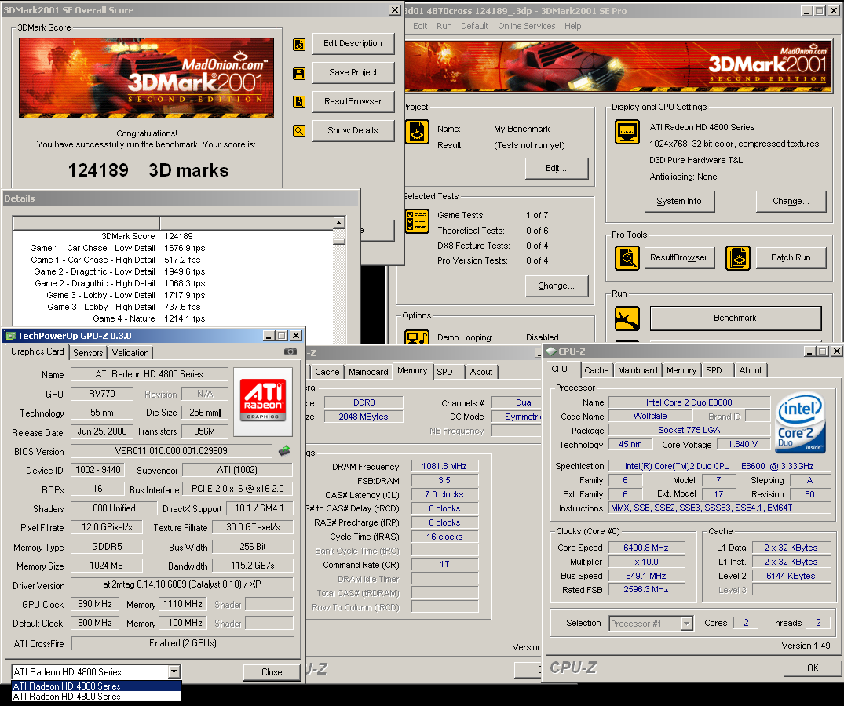The width and height of the screenshot is (844, 706).
Task: Click the Selected Tests checklist icon
Action: click(x=417, y=221)
